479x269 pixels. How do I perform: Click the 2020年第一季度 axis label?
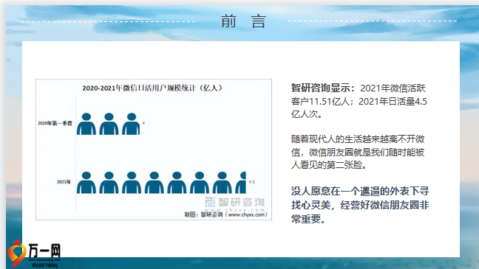click(55, 123)
